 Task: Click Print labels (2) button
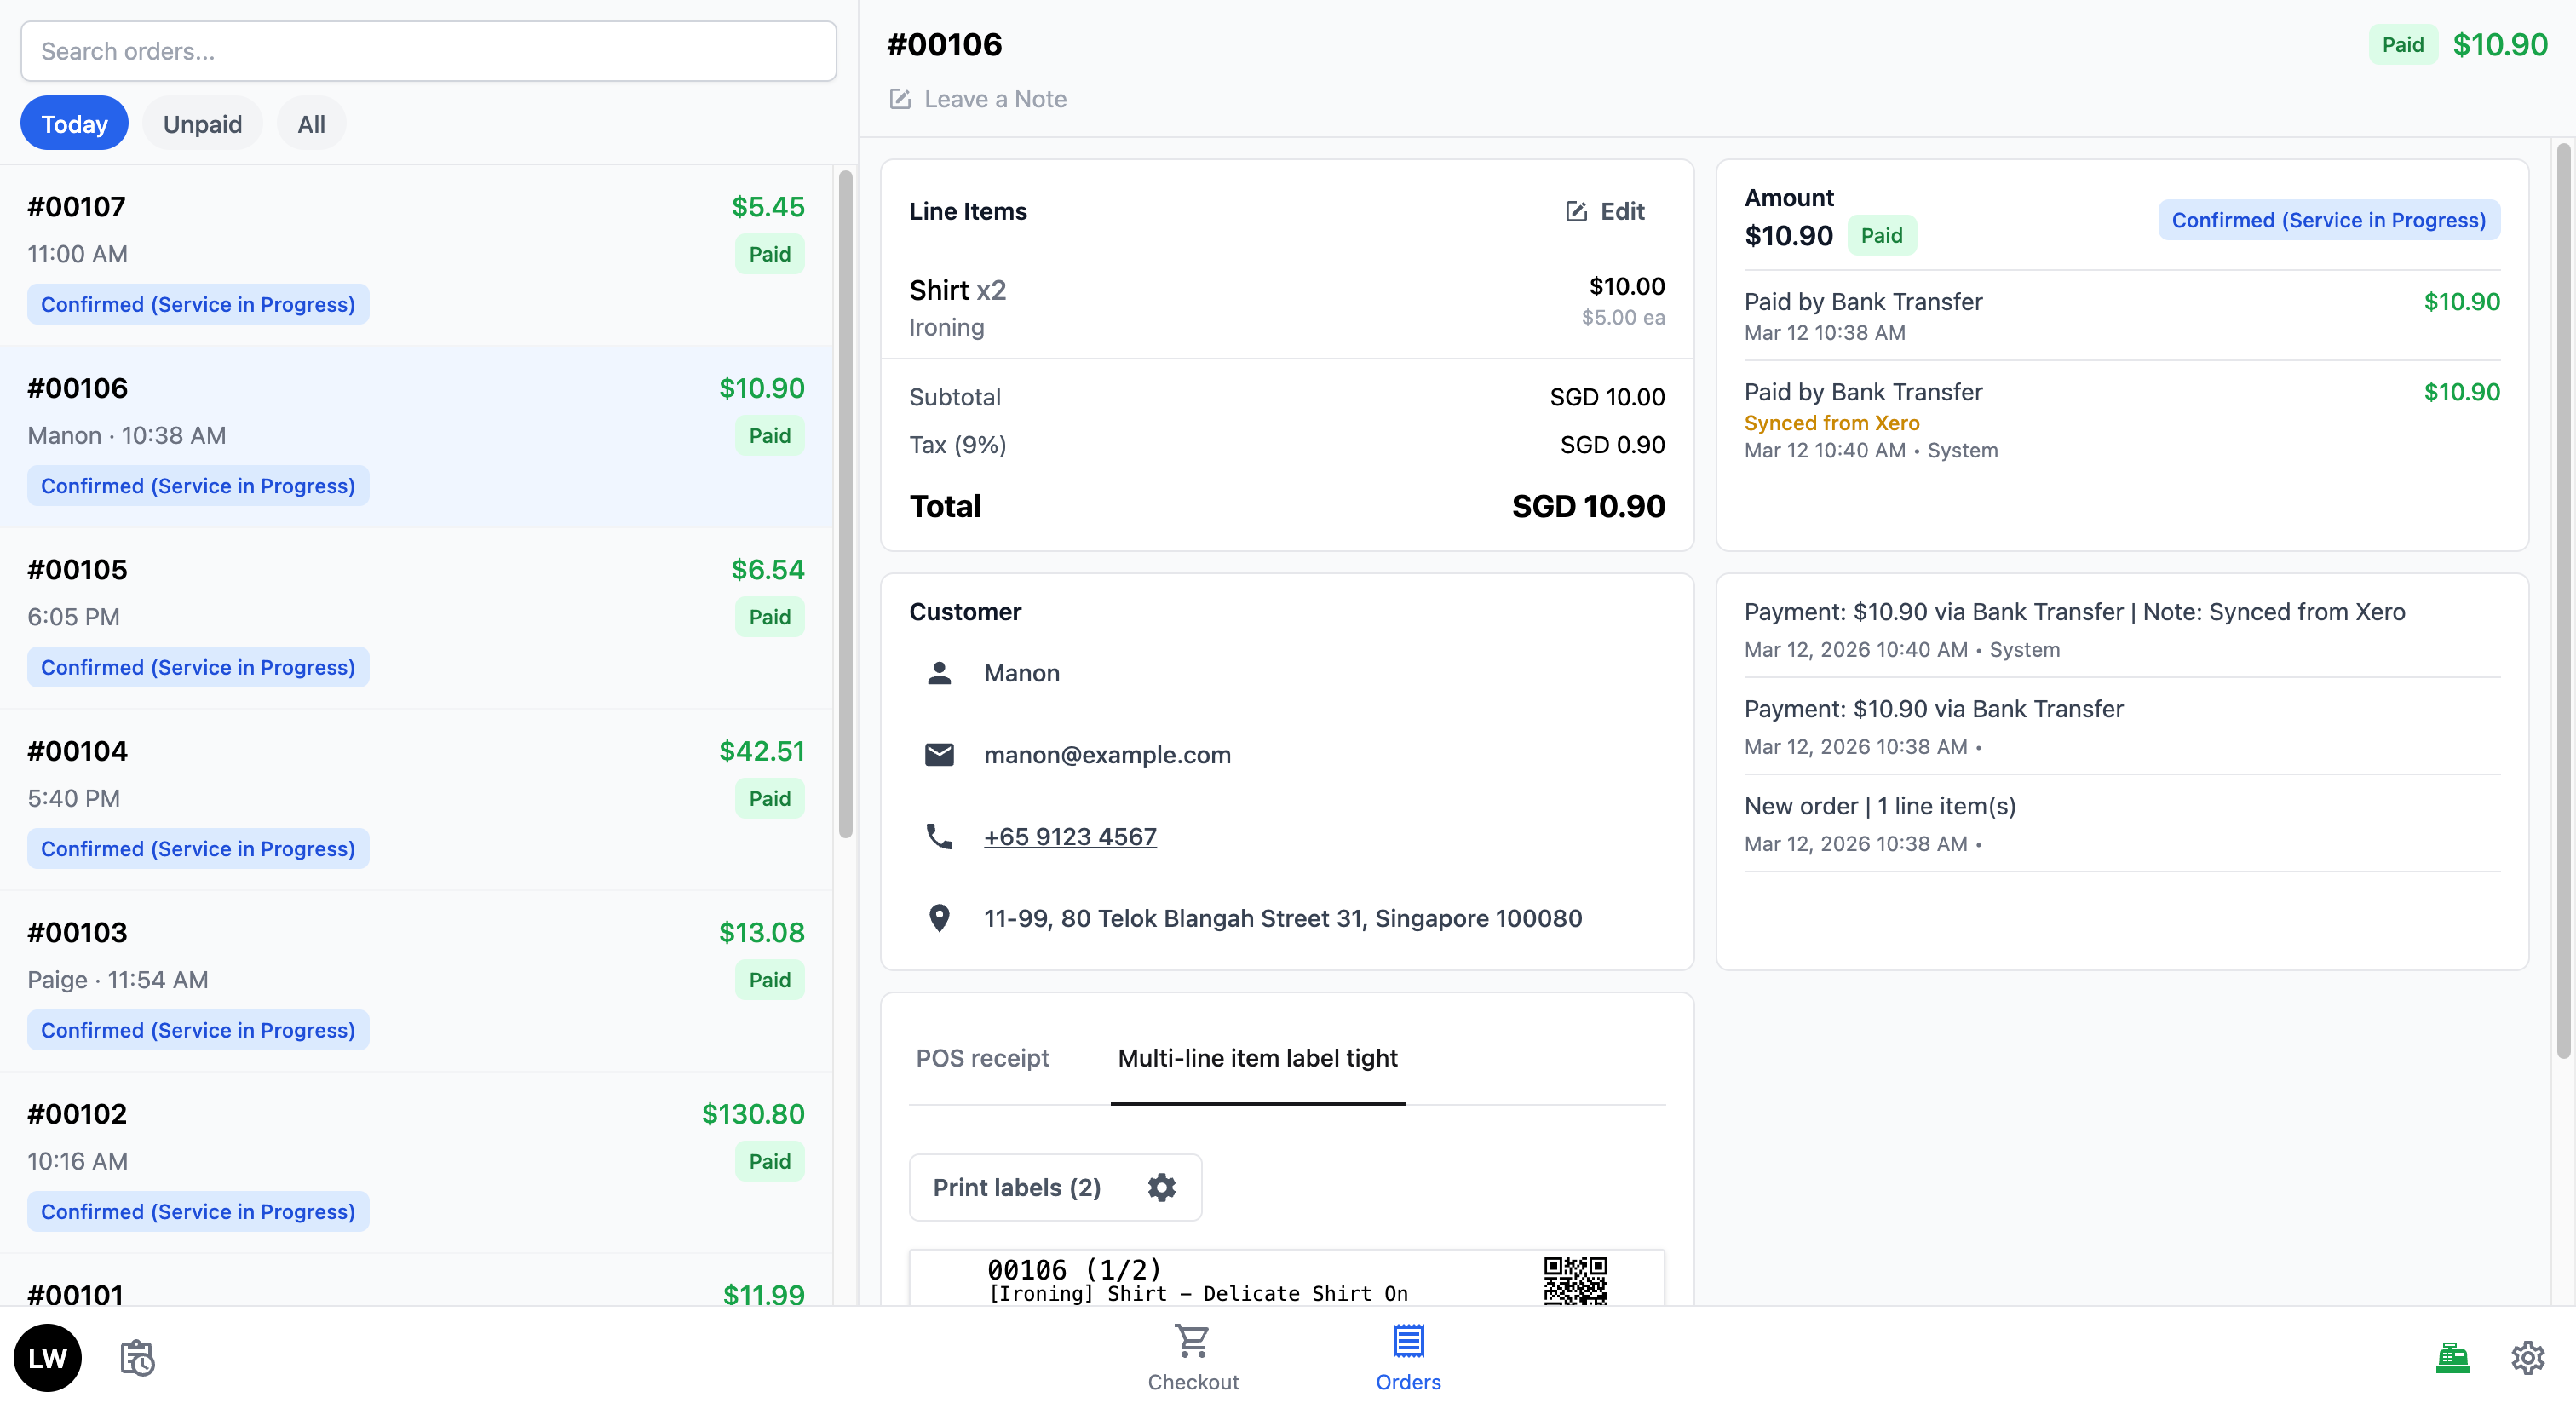click(1016, 1187)
